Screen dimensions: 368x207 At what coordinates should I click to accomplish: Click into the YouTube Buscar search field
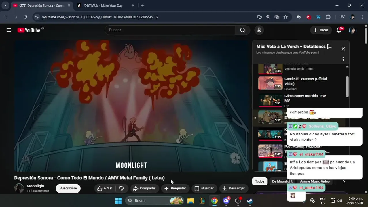(170, 30)
